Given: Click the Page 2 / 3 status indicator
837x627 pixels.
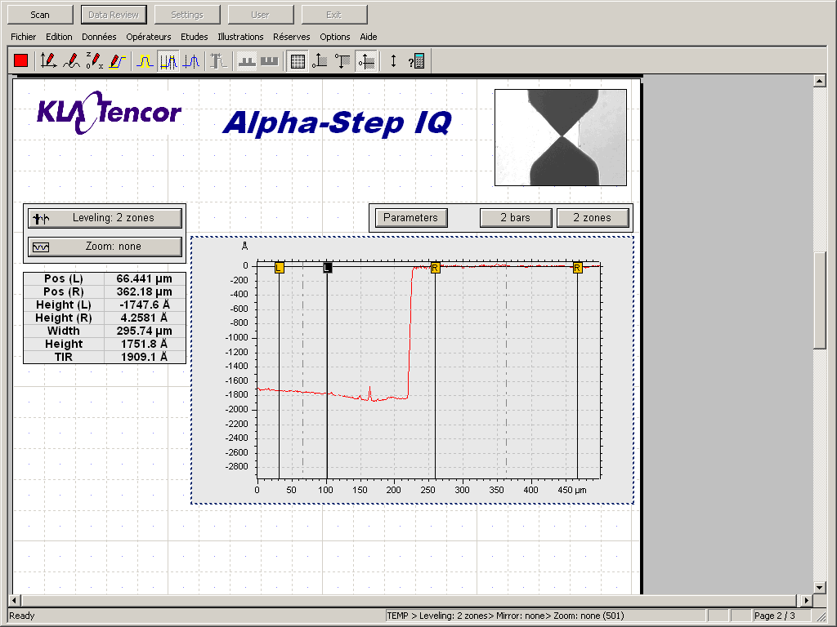Looking at the screenshot, I should [x=774, y=616].
